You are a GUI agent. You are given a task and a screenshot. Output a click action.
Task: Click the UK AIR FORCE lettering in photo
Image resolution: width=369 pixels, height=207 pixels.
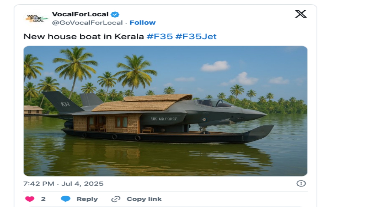click(x=164, y=119)
